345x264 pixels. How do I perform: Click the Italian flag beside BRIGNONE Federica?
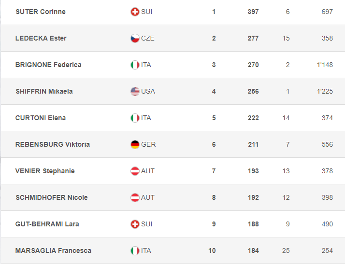pos(135,65)
